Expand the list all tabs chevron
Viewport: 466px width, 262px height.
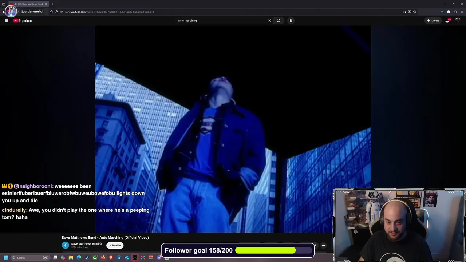430,4
